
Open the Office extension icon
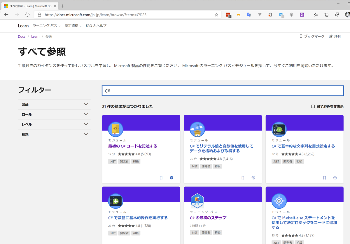(x=270, y=15)
